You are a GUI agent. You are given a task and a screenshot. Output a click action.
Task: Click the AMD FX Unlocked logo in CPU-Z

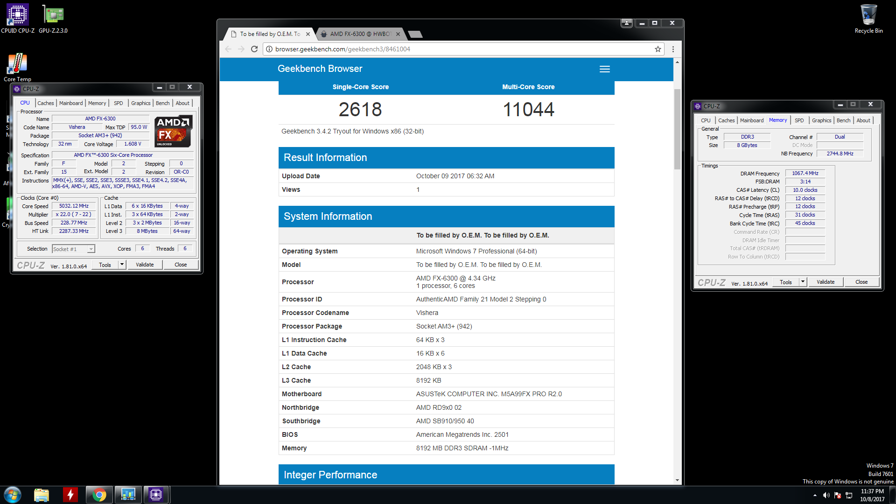click(x=173, y=131)
